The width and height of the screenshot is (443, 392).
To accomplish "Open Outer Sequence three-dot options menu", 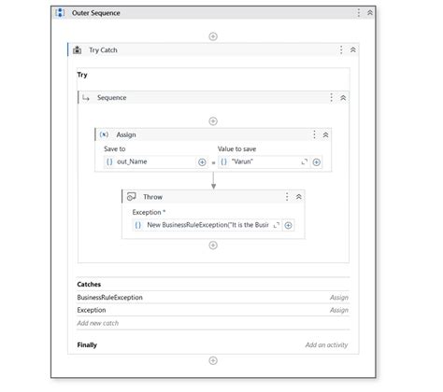I will (359, 13).
